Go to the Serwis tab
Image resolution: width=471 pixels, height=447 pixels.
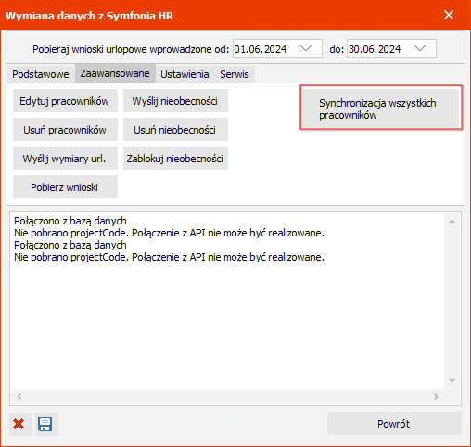[x=235, y=74]
